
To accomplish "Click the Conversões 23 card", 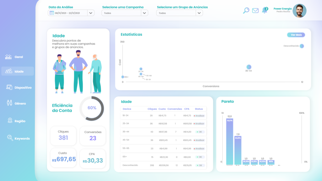I will pos(93,136).
